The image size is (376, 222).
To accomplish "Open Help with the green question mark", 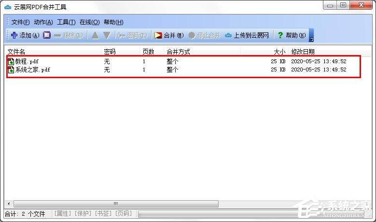I will [280, 35].
